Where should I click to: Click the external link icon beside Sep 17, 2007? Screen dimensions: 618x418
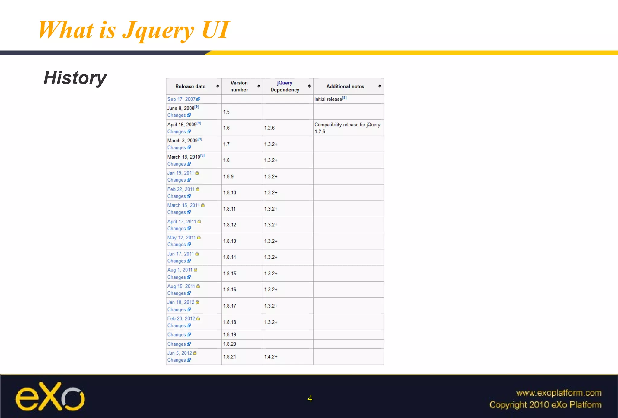click(x=198, y=99)
